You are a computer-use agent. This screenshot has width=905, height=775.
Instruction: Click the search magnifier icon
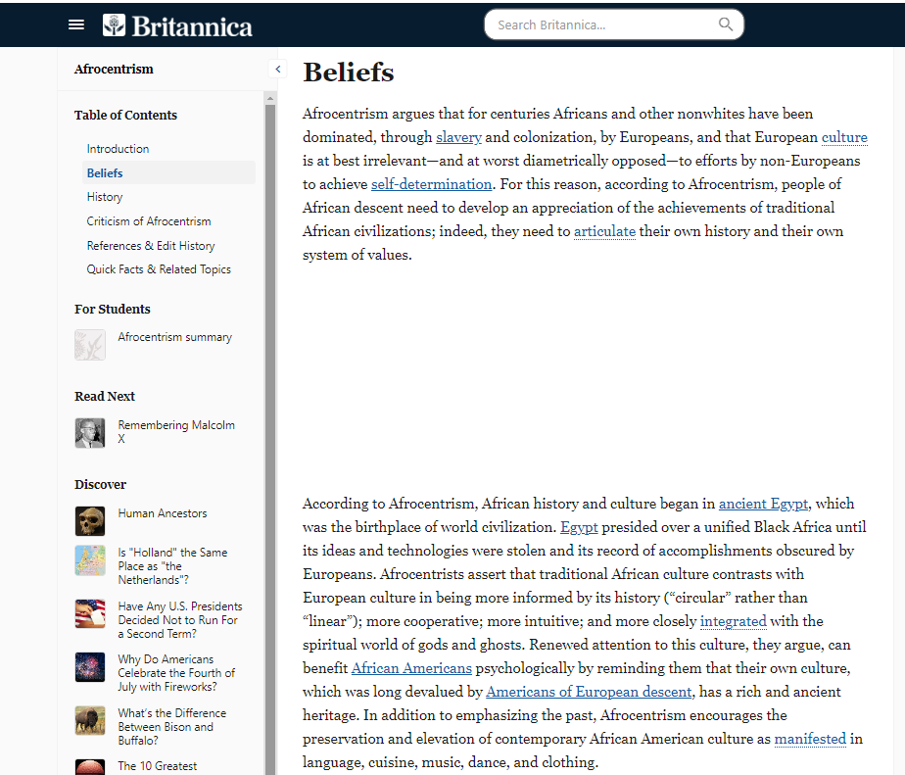click(x=726, y=24)
